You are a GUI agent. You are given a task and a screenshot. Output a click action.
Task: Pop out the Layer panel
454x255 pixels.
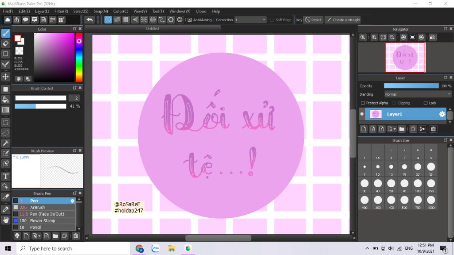445,77
